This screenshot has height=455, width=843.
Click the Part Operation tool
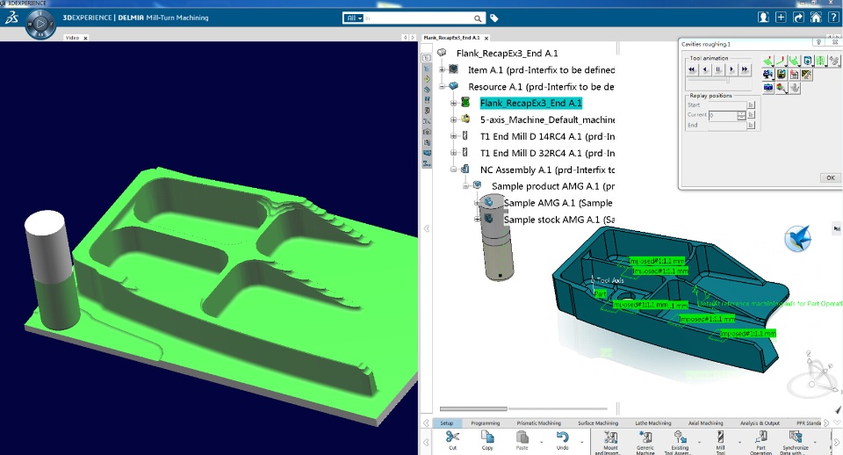tap(760, 442)
